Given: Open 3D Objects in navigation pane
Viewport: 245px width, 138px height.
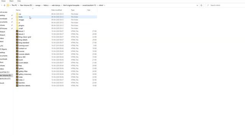Looking at the screenshot, I should 3,49.
